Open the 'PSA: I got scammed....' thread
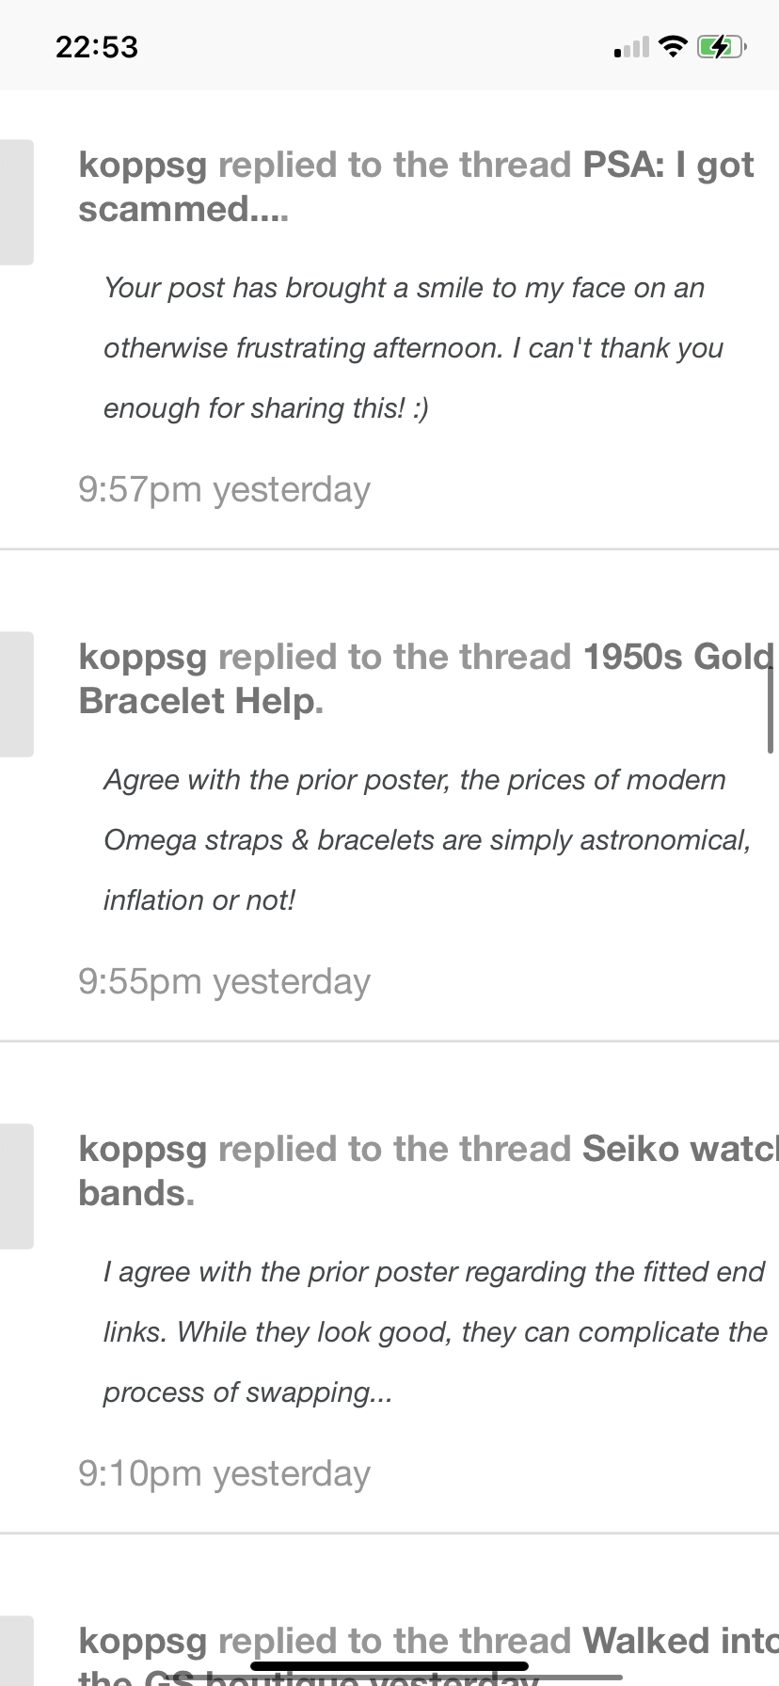779x1686 pixels. 668,166
